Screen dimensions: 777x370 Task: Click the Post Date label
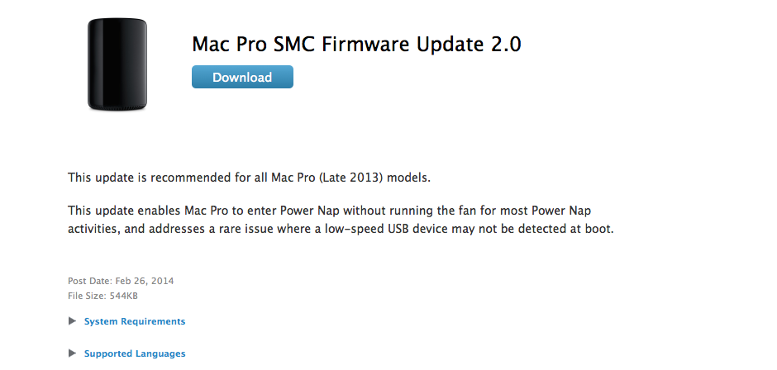pos(90,281)
